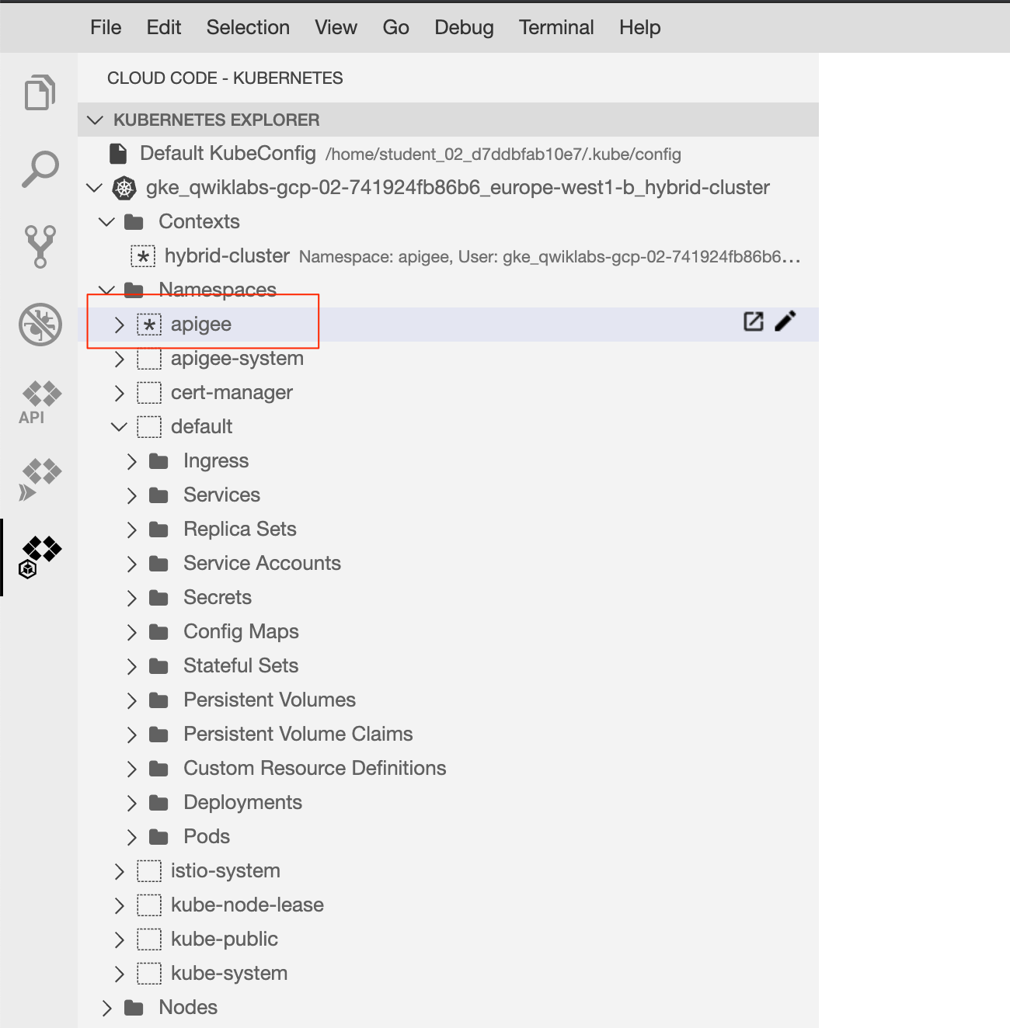Open the Edit menu
The image size is (1010, 1028).
click(164, 27)
